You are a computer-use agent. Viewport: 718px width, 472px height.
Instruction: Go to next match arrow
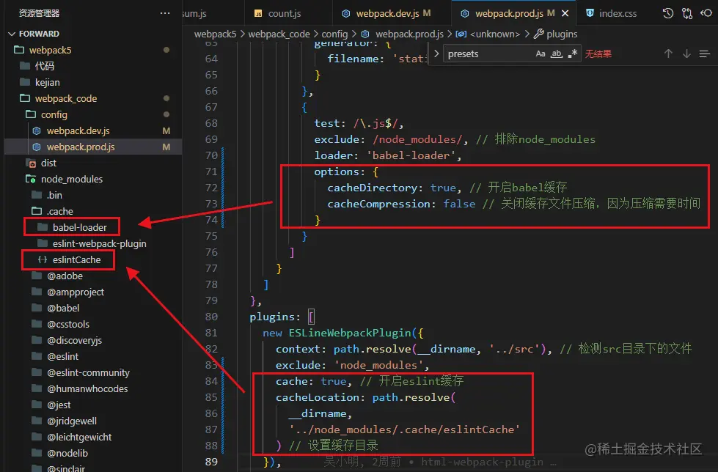pyautogui.click(x=686, y=54)
